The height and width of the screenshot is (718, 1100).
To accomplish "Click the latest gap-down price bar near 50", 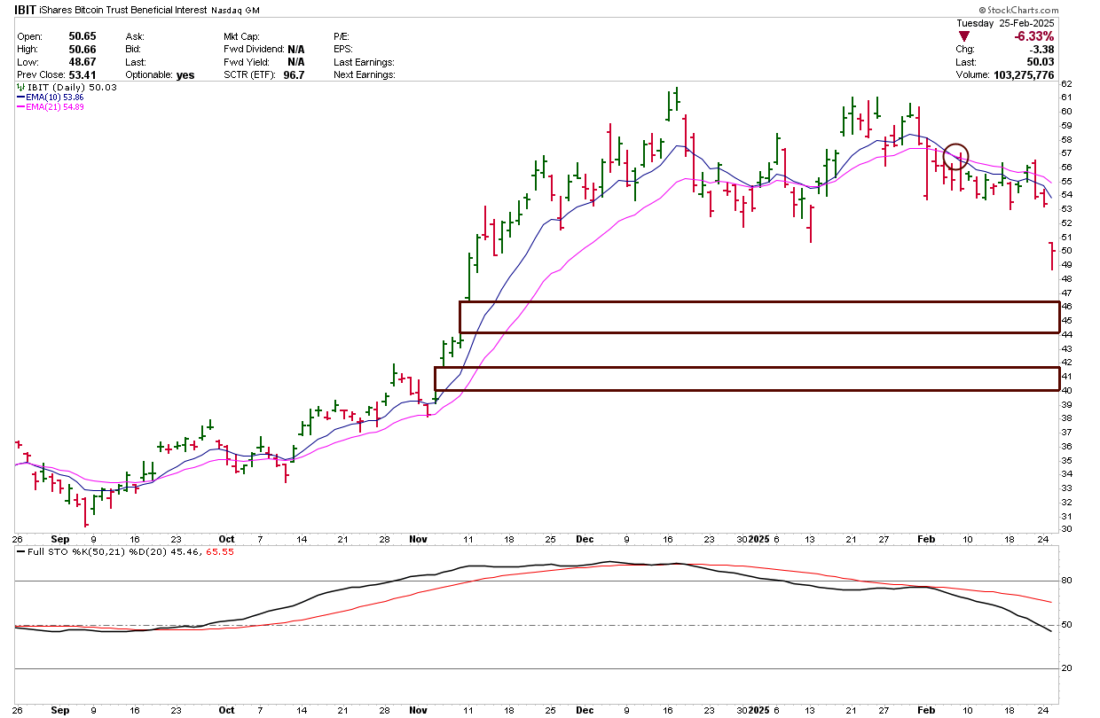I will point(1052,255).
